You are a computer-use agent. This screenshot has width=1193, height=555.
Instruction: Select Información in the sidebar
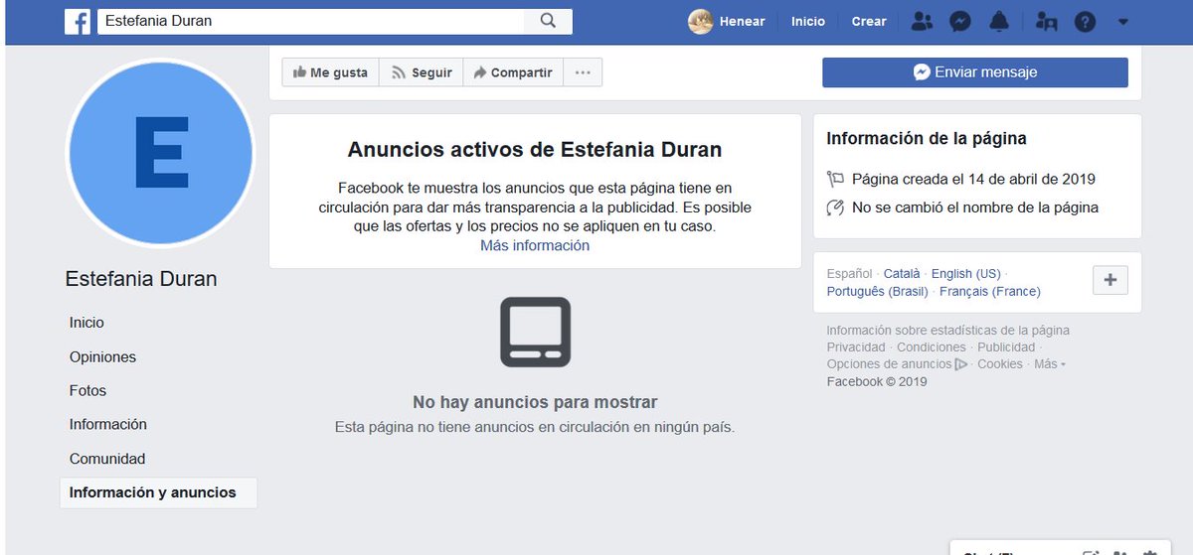coord(107,424)
